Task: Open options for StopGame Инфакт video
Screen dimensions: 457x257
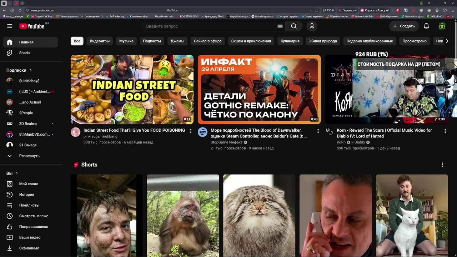Action: (318, 131)
